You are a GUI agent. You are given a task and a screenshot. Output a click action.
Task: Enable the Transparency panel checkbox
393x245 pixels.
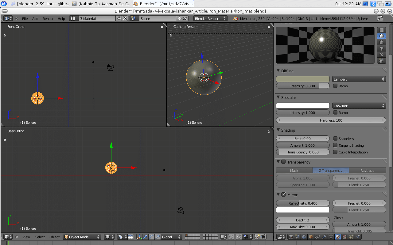click(283, 162)
